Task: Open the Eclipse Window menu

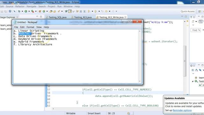Action: pos(68,6)
